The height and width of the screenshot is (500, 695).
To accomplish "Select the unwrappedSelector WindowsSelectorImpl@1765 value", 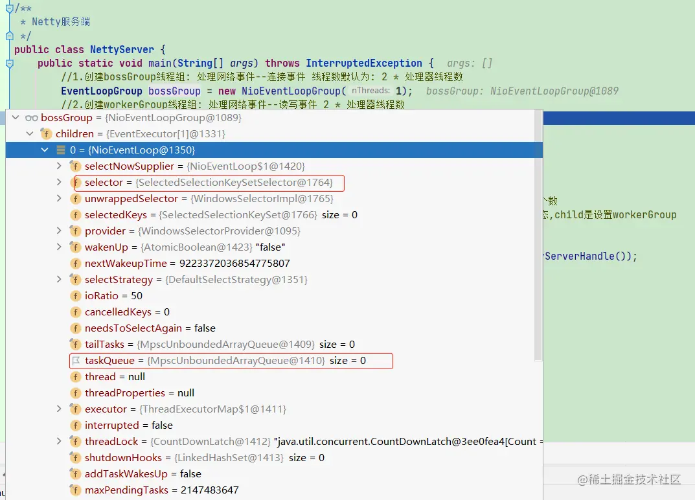I will tap(262, 198).
